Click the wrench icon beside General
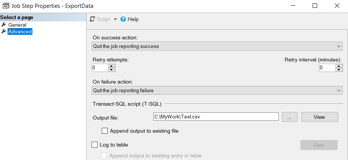The width and height of the screenshot is (348, 160). [x=4, y=25]
